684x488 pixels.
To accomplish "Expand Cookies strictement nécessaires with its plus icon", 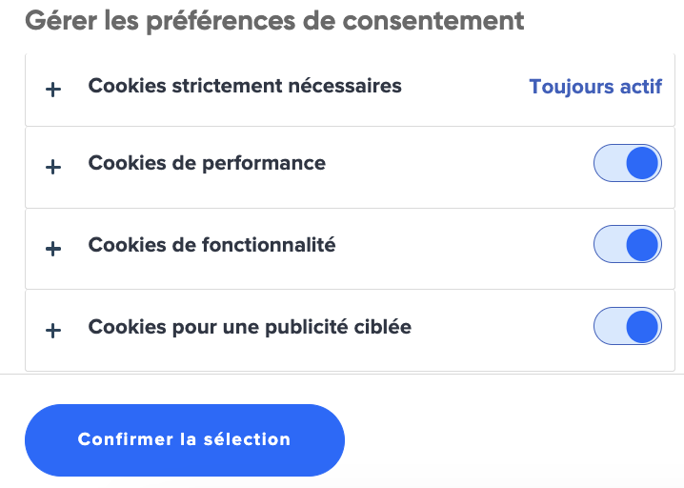I will pos(53,90).
